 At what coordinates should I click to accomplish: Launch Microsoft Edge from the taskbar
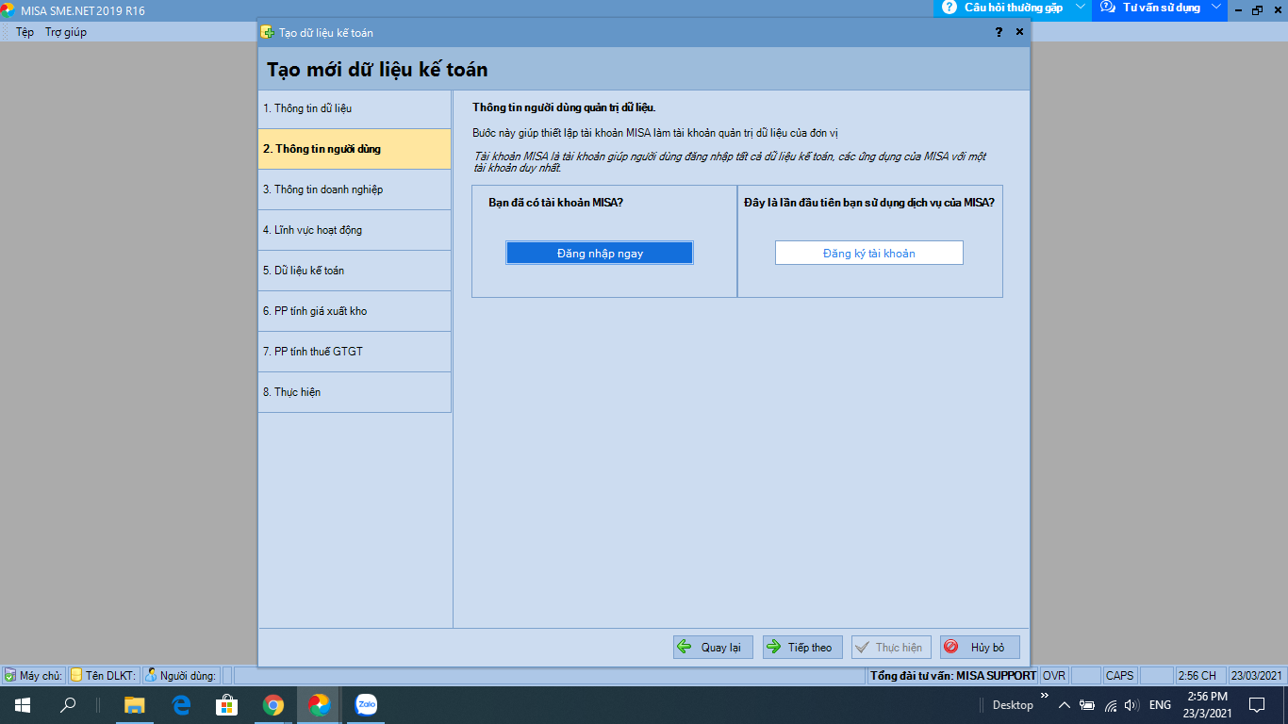click(x=181, y=705)
